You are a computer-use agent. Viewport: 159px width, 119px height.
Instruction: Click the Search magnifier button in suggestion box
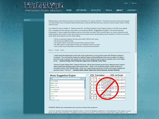pos(82,79)
